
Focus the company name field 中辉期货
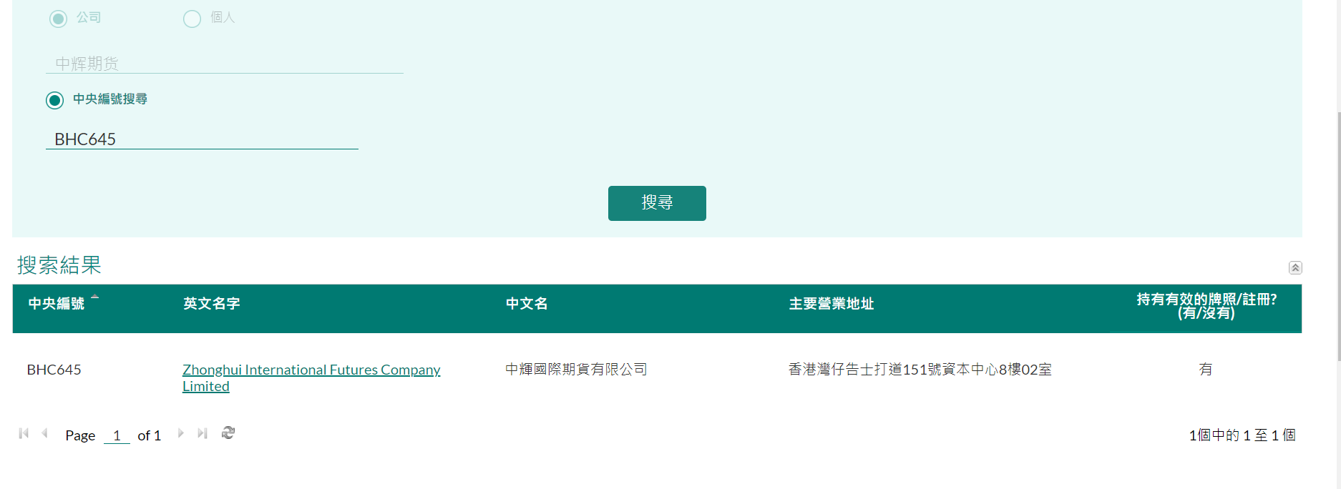pos(225,64)
